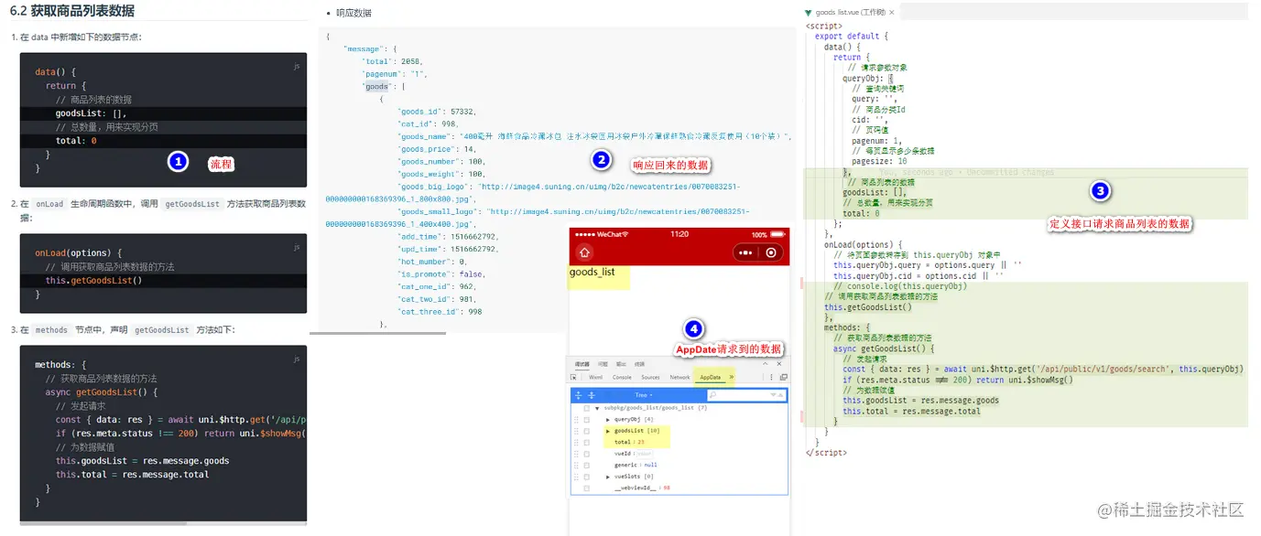1261x536 pixels.
Task: Tap the home icon in WeChat simulator
Action: click(582, 252)
